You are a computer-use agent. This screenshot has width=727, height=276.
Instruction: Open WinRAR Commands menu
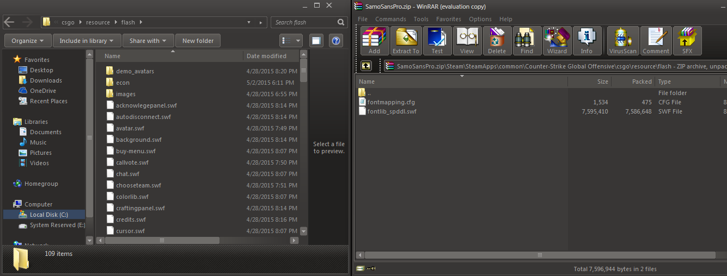[x=390, y=19]
